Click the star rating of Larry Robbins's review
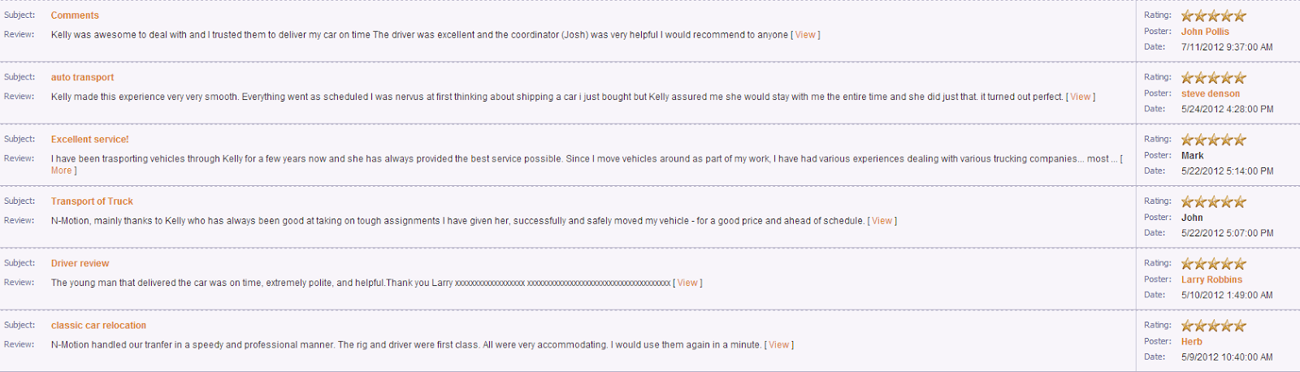The height and width of the screenshot is (372, 1300). pyautogui.click(x=1213, y=264)
